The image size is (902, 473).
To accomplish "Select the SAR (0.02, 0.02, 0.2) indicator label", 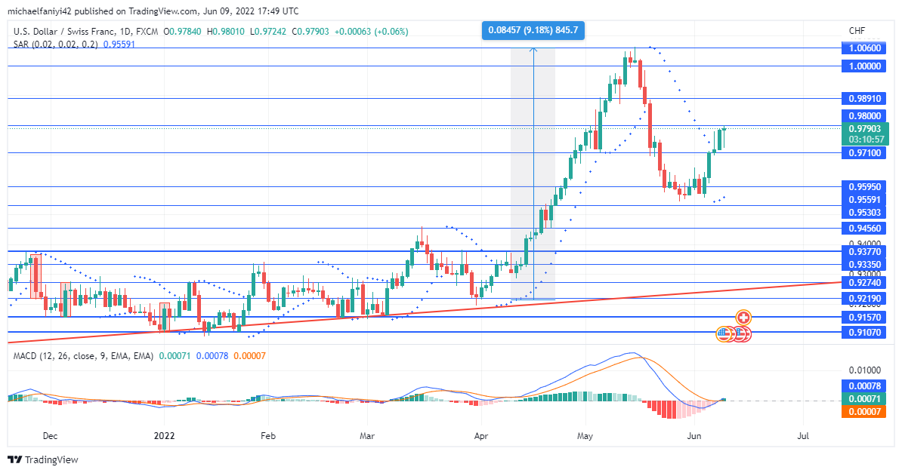I will click(56, 44).
